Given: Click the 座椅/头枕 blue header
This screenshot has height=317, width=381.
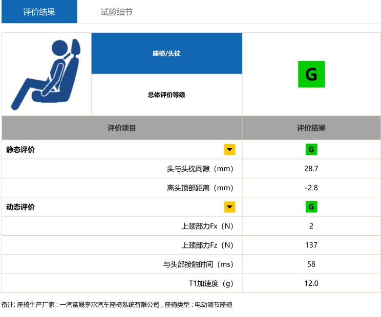Looking at the screenshot, I should [x=167, y=53].
